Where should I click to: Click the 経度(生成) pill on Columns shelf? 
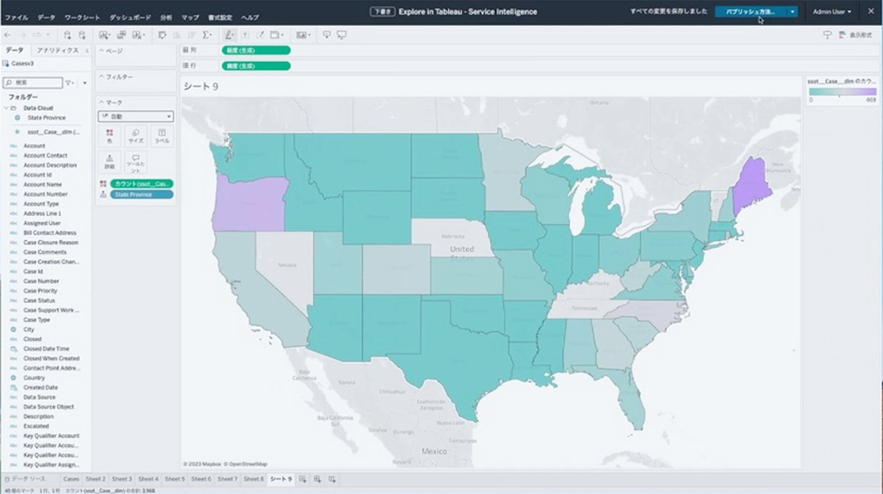pyautogui.click(x=256, y=50)
